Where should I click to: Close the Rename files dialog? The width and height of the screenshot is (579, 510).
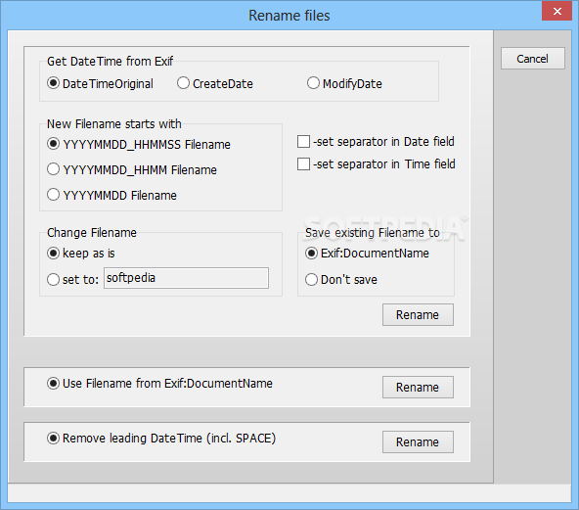coord(557,11)
